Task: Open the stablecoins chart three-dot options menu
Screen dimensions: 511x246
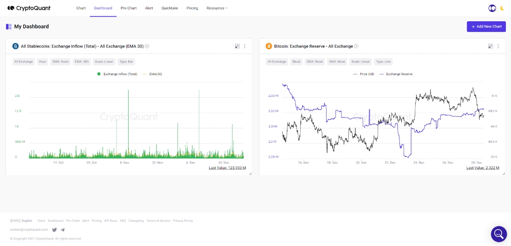Action: pos(245,46)
